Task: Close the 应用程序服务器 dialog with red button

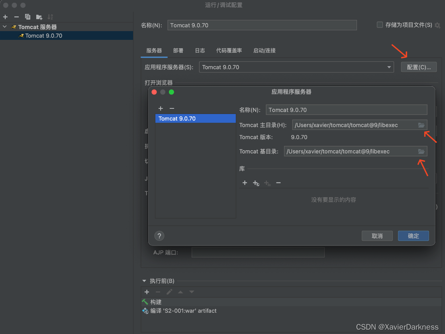Action: 154,92
